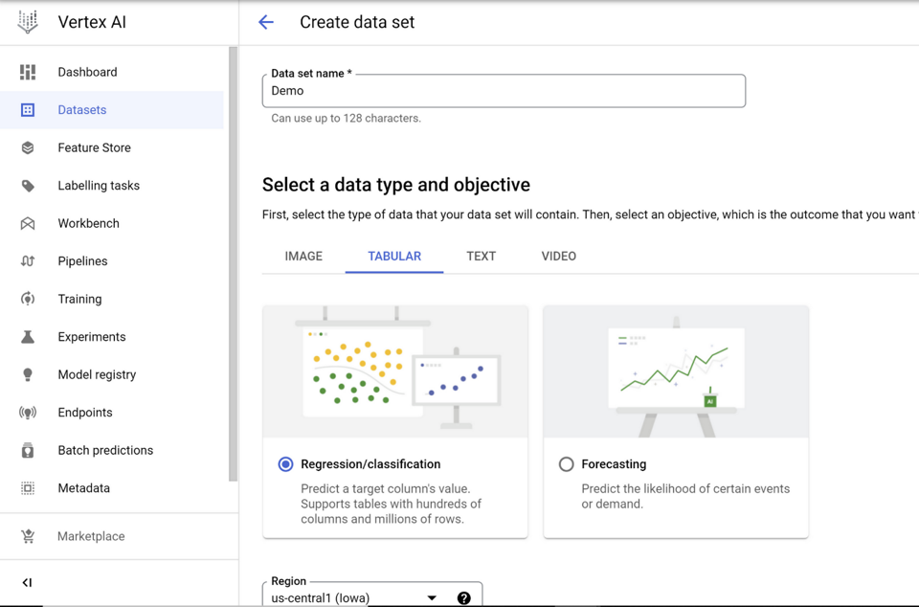Switch to the IMAGE data type tab
The image size is (919, 607).
pyautogui.click(x=304, y=257)
